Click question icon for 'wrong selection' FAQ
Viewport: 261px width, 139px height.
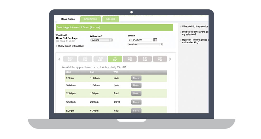(180, 32)
